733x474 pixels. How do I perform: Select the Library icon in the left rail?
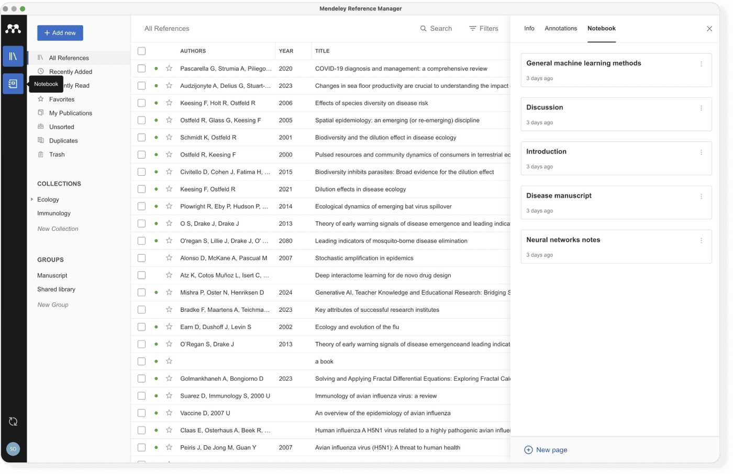click(13, 57)
